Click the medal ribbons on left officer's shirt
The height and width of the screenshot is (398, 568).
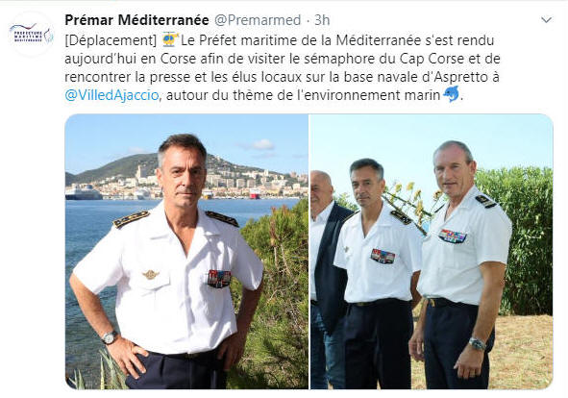pos(219,279)
